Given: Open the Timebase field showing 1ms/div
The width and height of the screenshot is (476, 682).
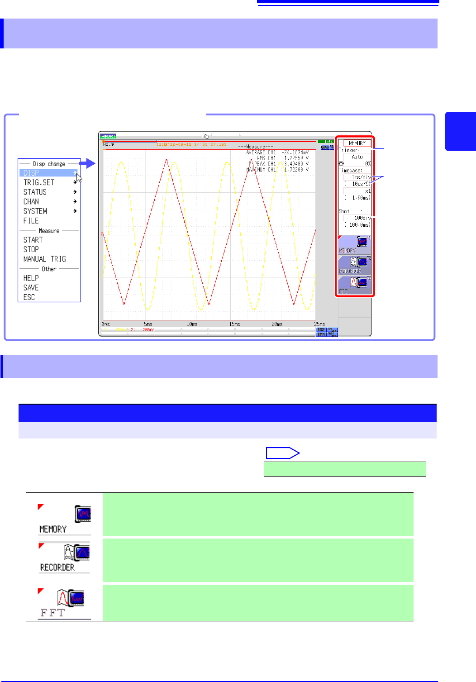Looking at the screenshot, I should [357, 177].
